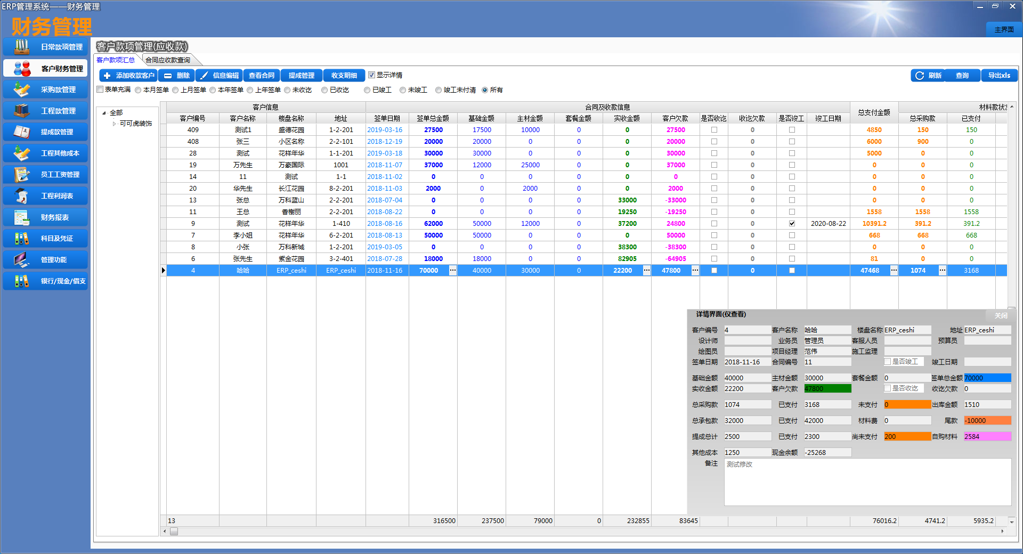Click 收支明细 button
This screenshot has width=1023, height=554.
344,76
